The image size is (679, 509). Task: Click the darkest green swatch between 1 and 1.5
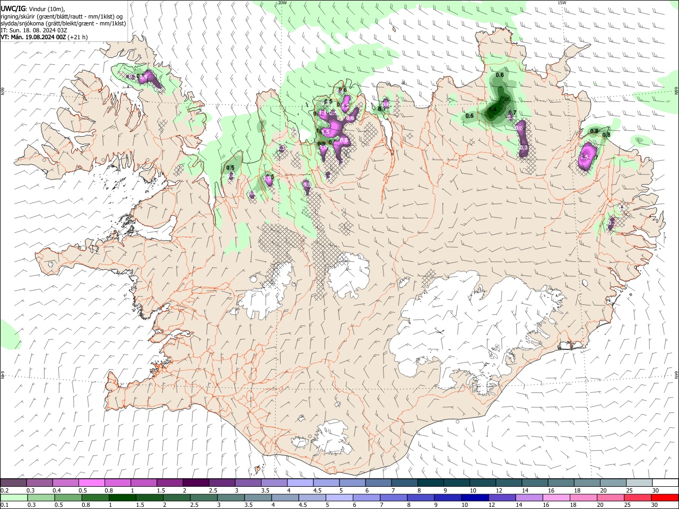(x=124, y=497)
